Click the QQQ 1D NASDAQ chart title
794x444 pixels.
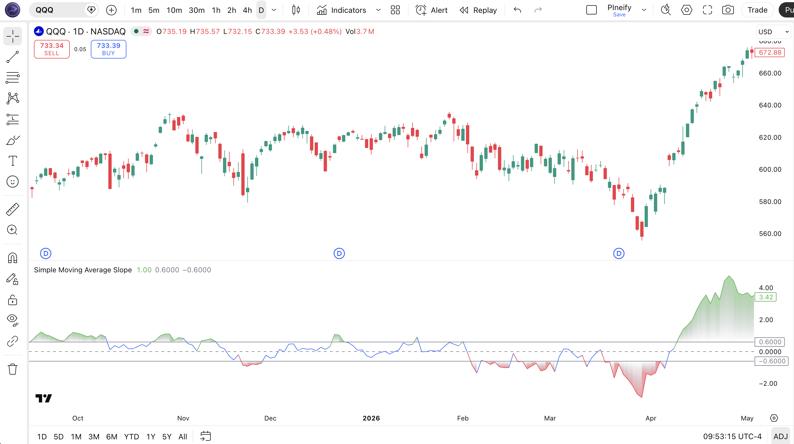(86, 31)
